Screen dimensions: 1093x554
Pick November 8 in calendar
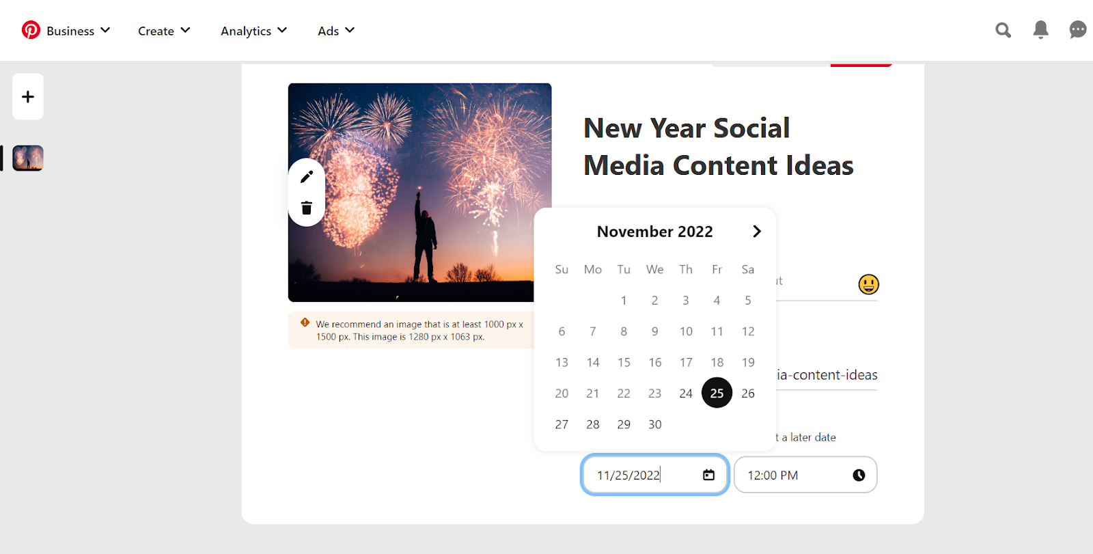pos(624,331)
